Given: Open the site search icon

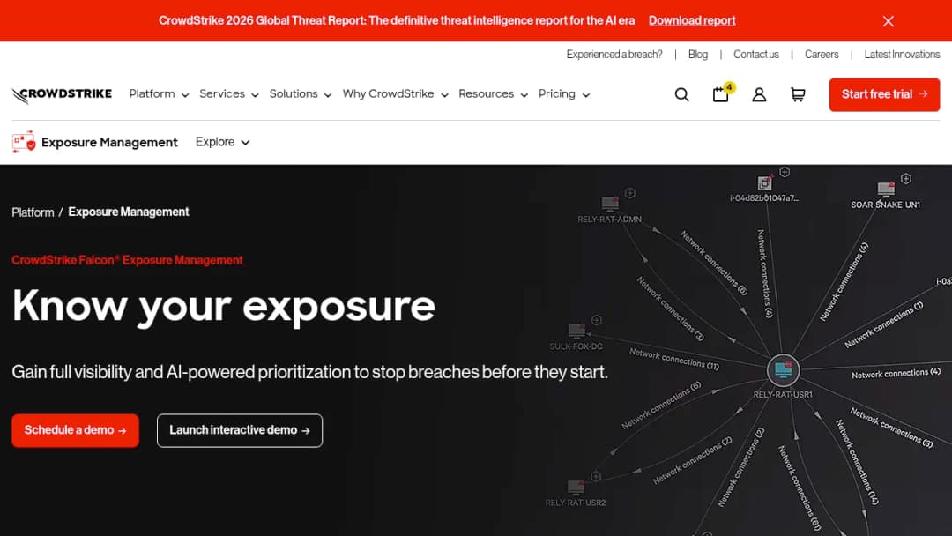Looking at the screenshot, I should click(x=681, y=94).
